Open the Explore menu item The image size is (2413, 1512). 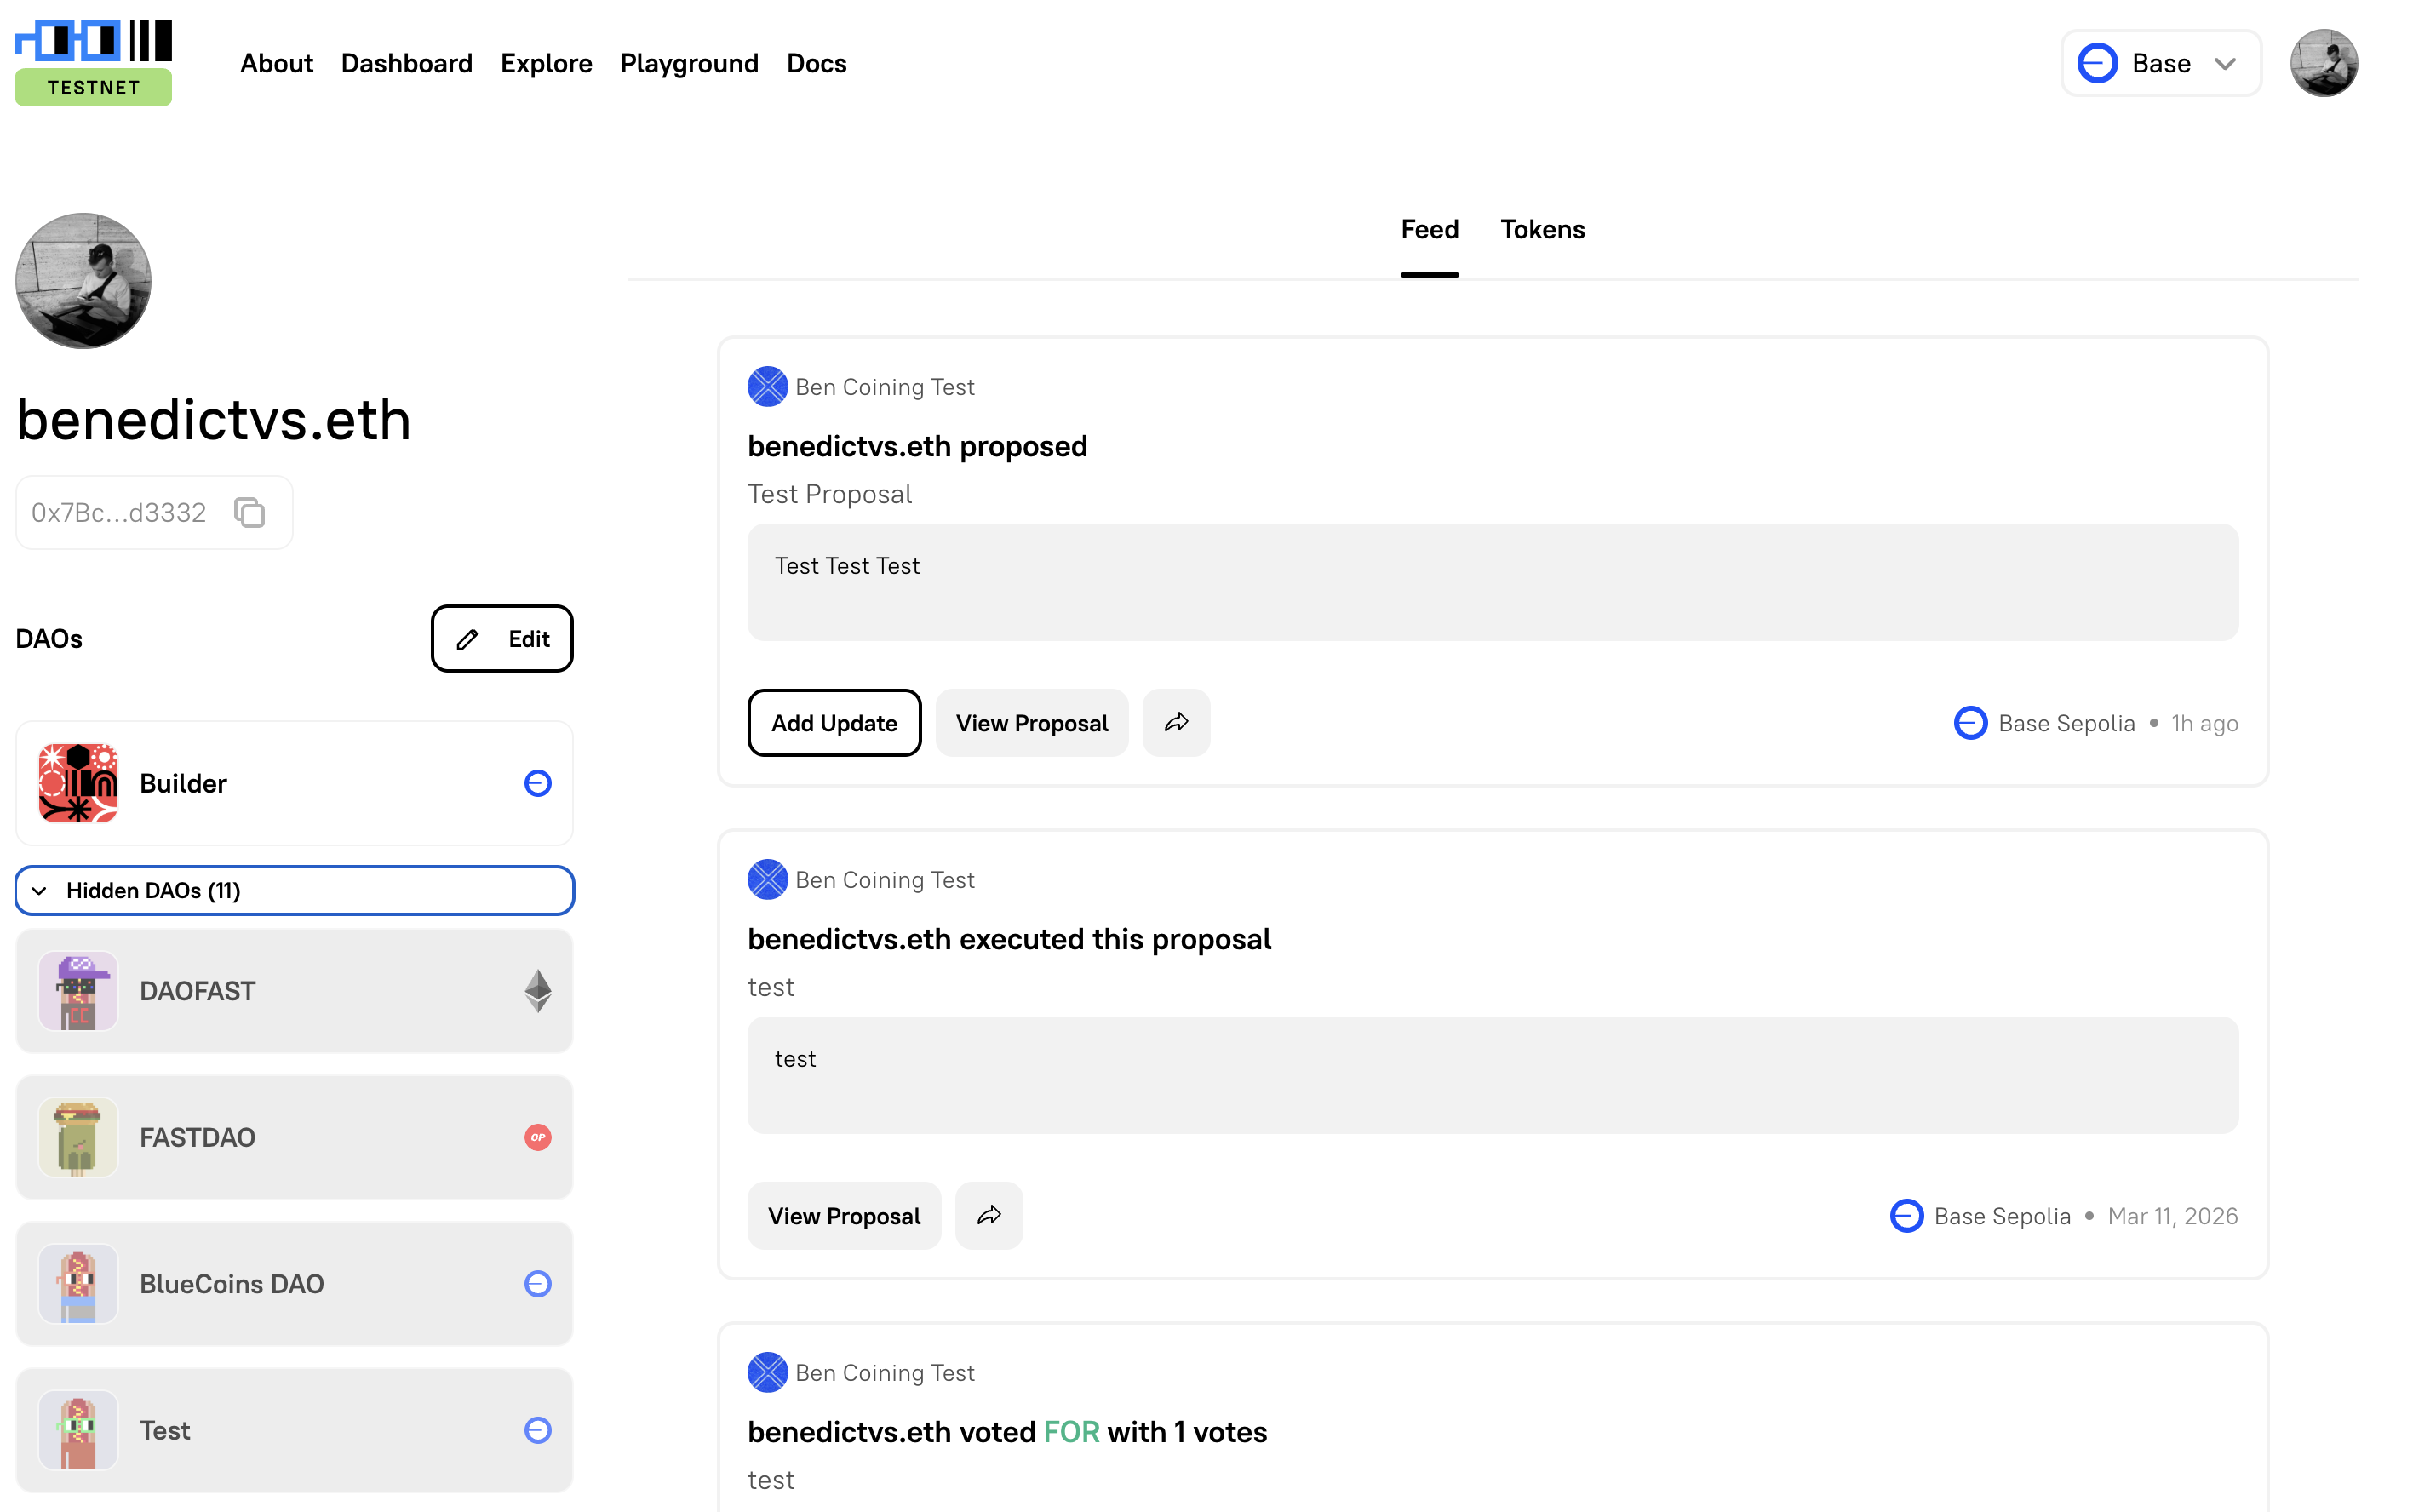[x=546, y=63]
